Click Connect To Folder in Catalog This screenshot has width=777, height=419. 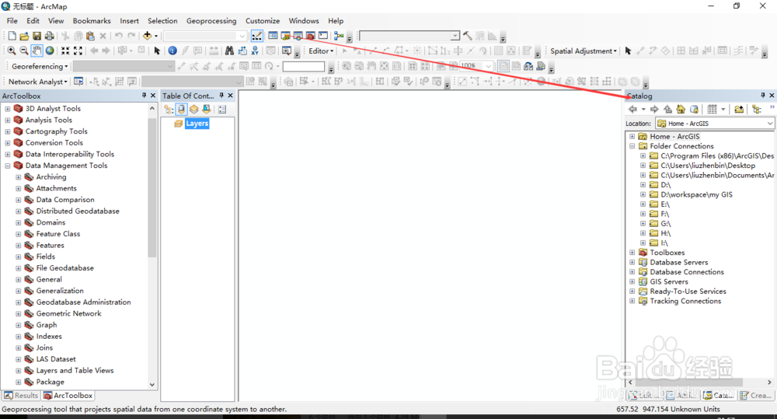[x=739, y=109]
